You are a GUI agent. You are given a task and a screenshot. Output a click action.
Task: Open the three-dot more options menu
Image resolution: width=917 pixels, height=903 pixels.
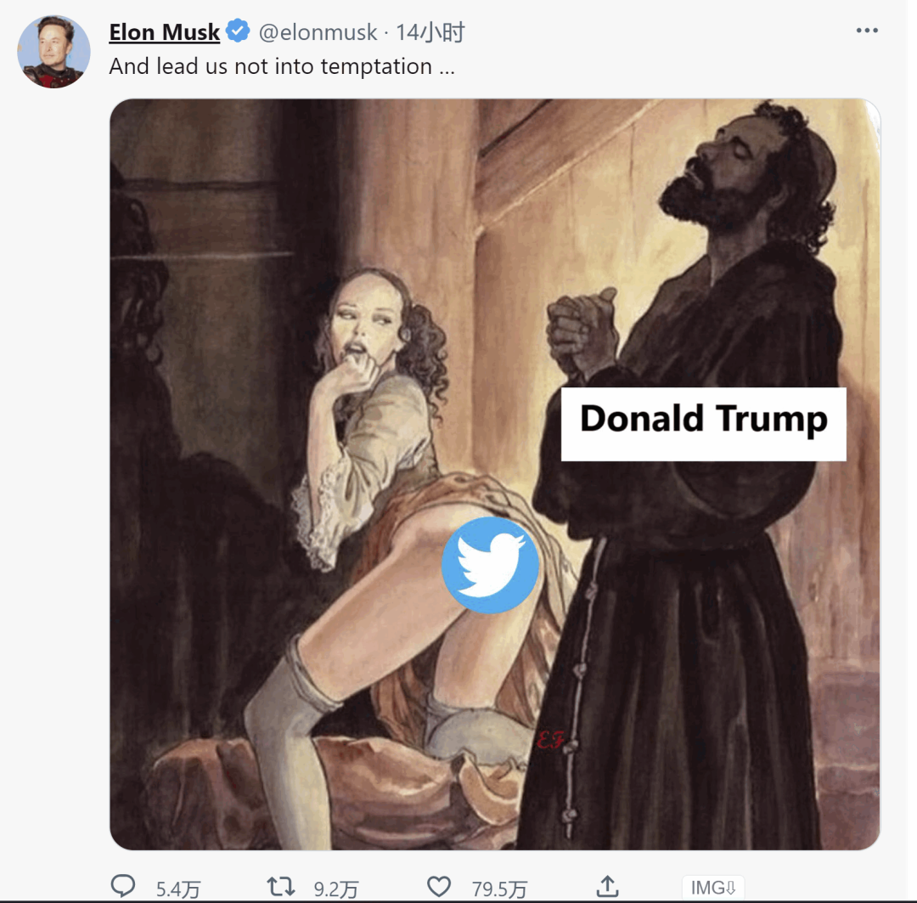pos(867,31)
